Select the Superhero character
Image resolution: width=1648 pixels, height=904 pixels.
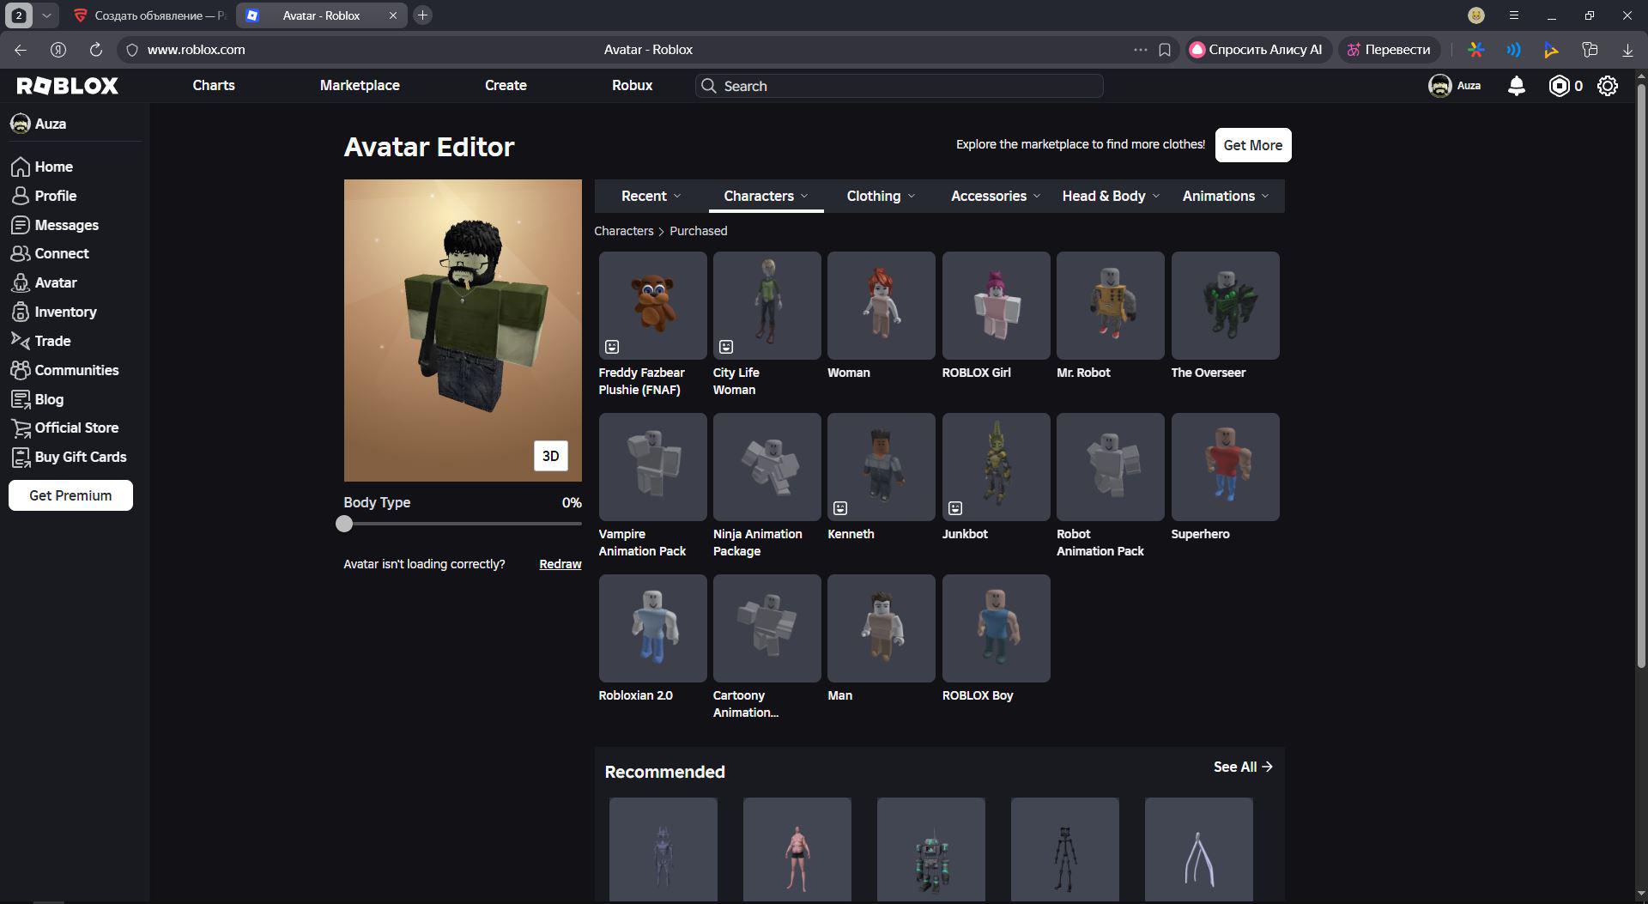(x=1226, y=467)
